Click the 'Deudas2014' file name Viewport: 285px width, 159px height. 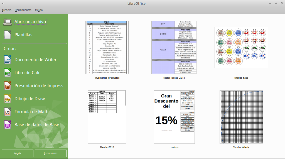click(107, 147)
